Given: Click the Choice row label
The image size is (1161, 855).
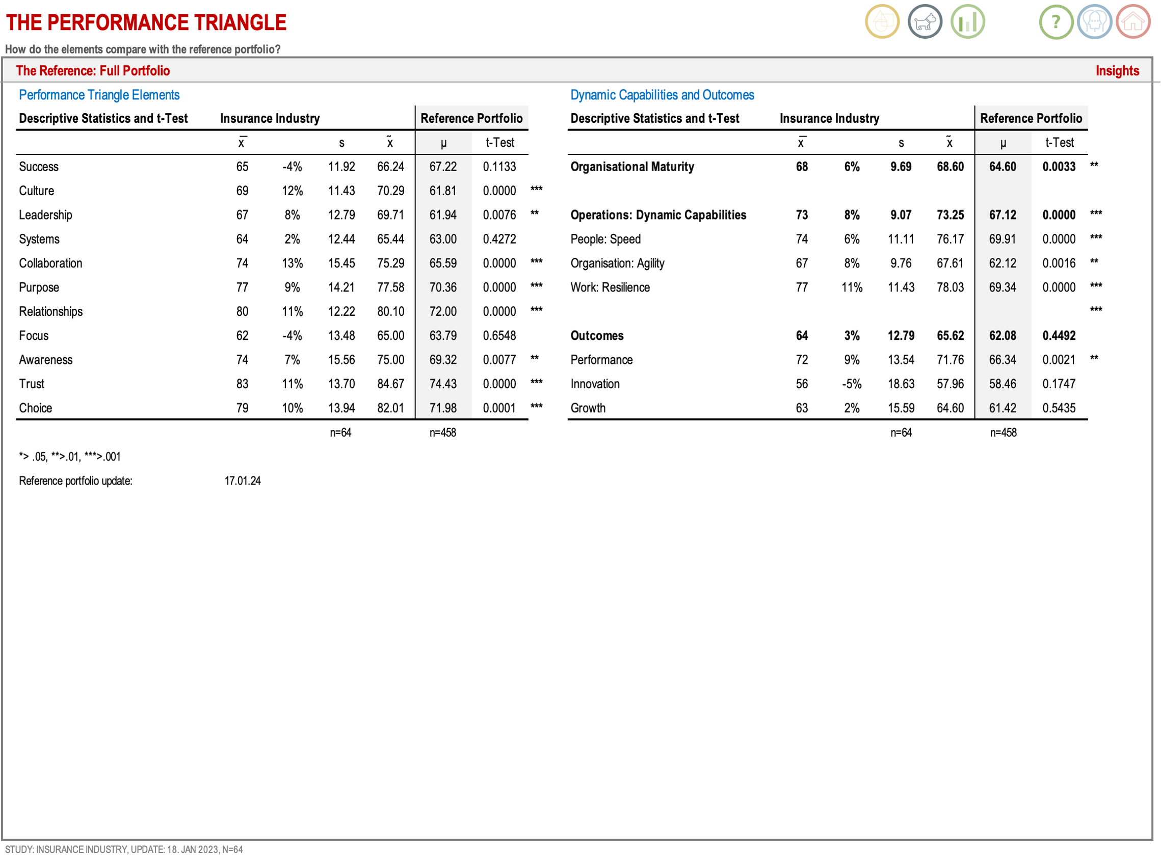Looking at the screenshot, I should coord(36,408).
